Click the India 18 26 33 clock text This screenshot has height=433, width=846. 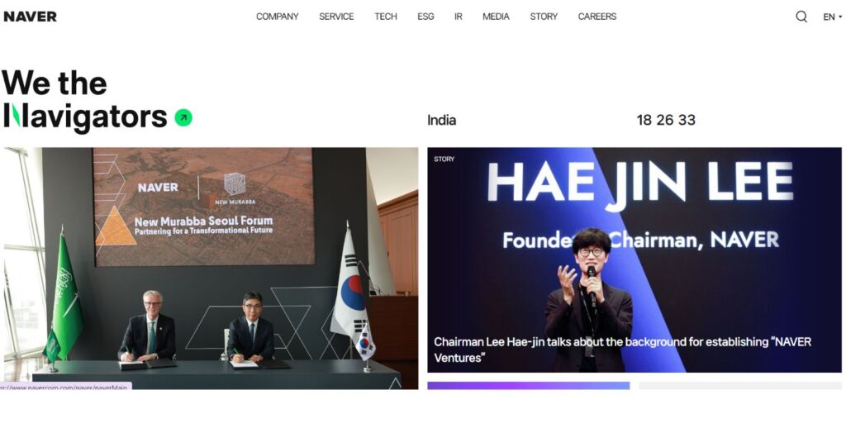(x=561, y=120)
